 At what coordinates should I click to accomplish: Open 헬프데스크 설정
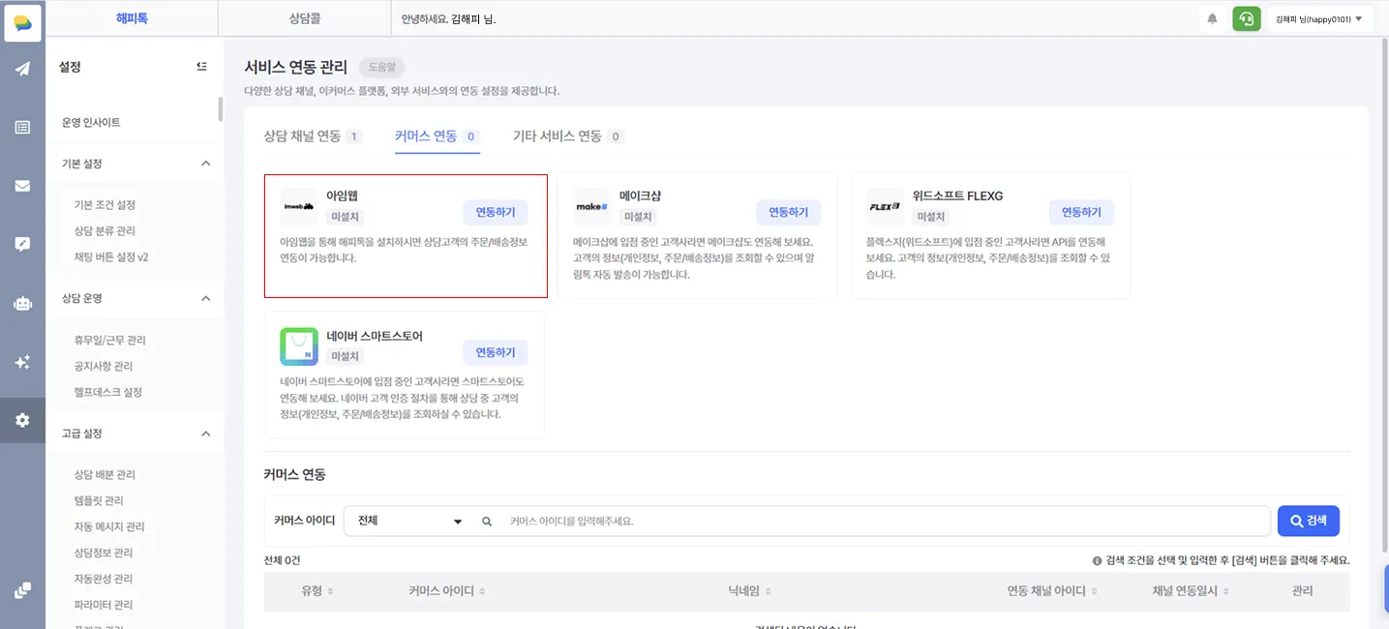click(x=107, y=392)
